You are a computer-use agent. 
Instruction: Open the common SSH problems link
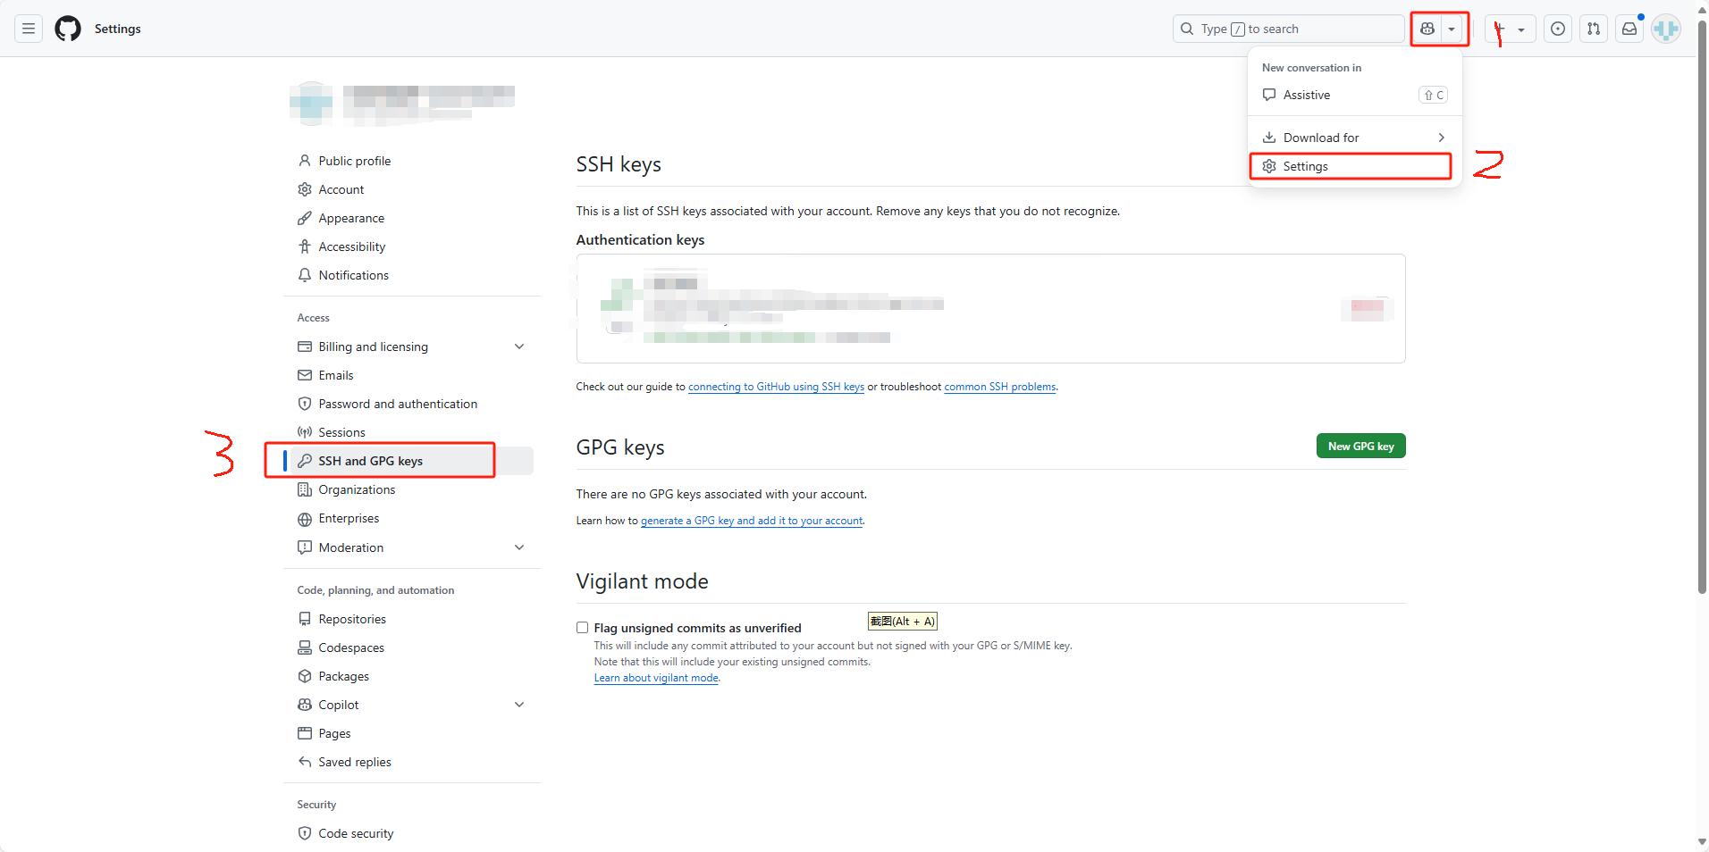[x=999, y=386]
